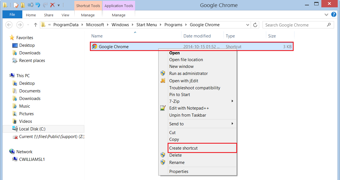Click the Search Google Chrome input field
340x180 pixels.
click(x=294, y=25)
